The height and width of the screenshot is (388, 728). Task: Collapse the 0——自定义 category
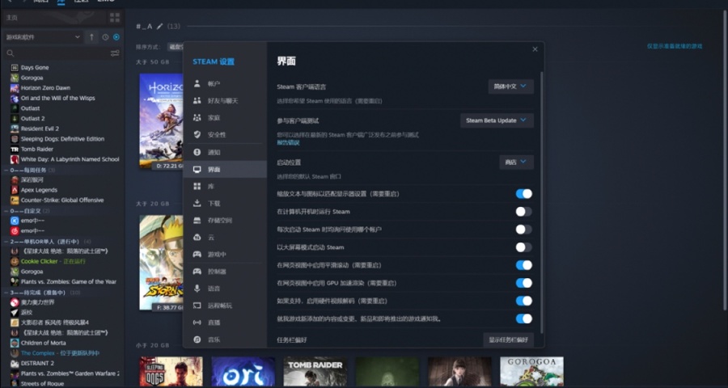6,211
